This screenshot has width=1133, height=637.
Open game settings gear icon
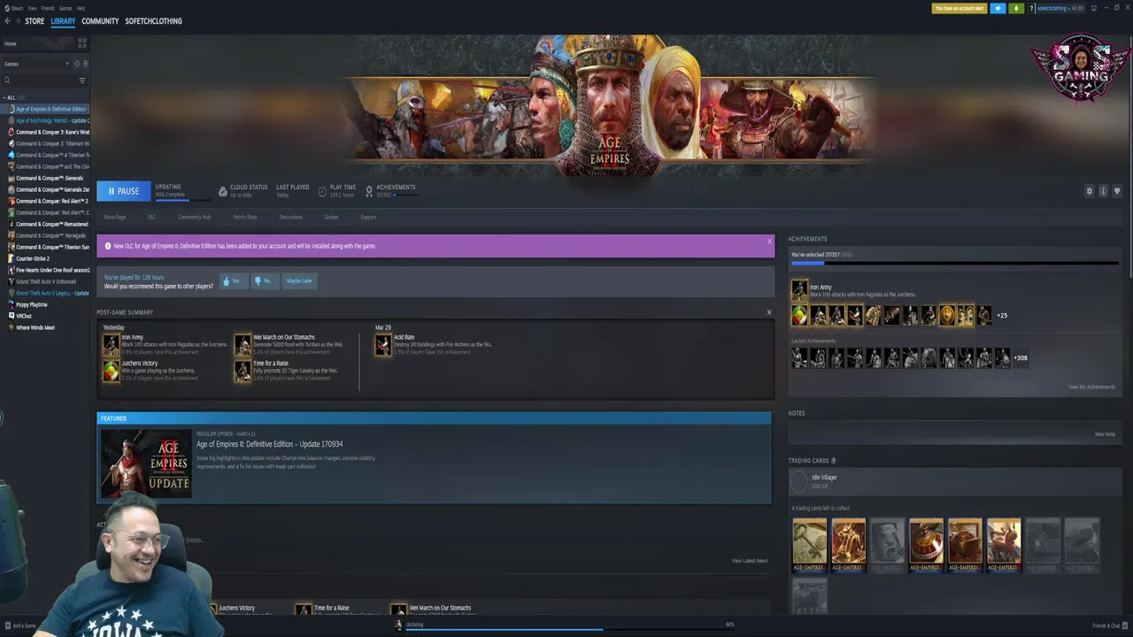click(1090, 191)
